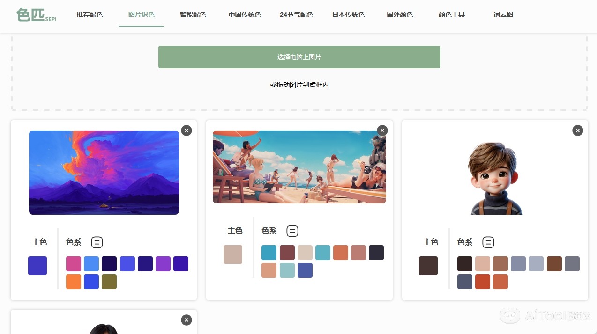Toggle color list view for sunset image
This screenshot has width=597, height=334.
(97, 242)
